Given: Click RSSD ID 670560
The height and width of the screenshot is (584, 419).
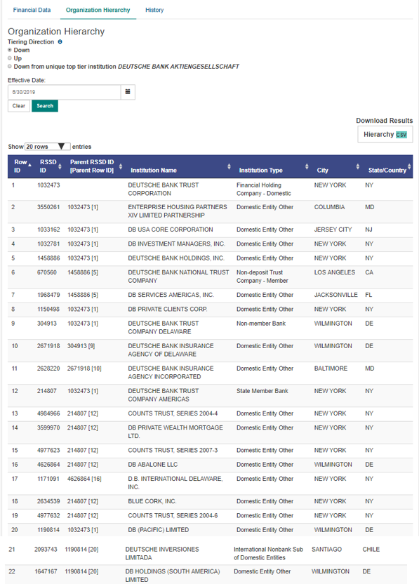Looking at the screenshot, I should [x=47, y=272].
